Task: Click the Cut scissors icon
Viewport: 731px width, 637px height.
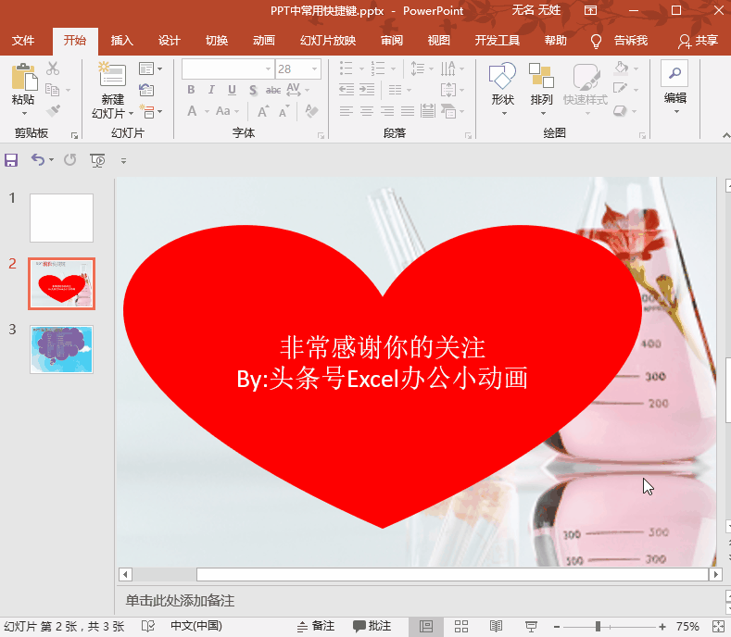Action: 53,69
